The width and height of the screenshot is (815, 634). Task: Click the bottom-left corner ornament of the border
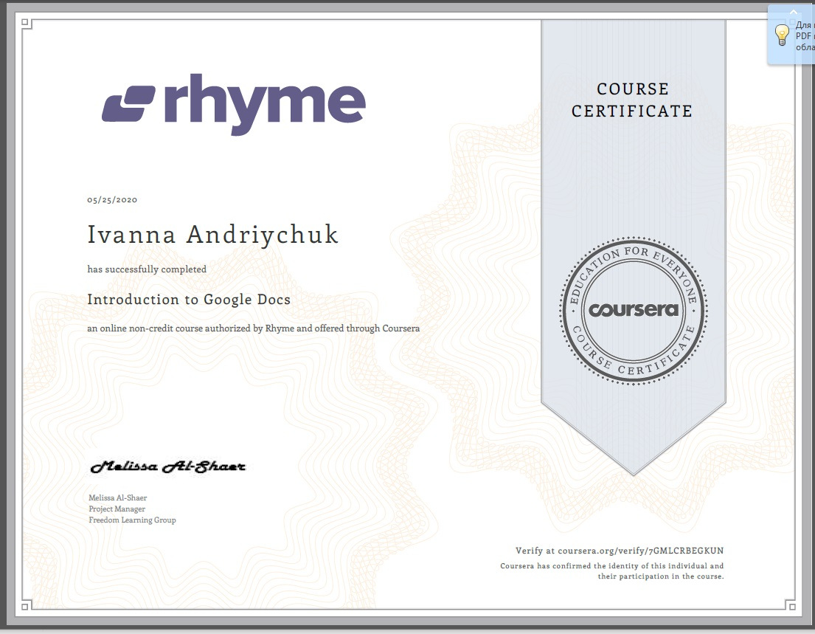26,607
